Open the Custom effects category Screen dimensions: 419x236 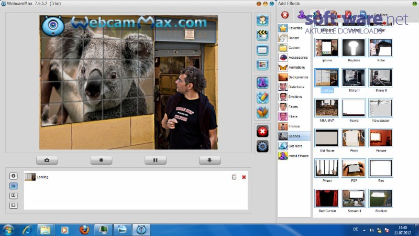click(x=294, y=48)
